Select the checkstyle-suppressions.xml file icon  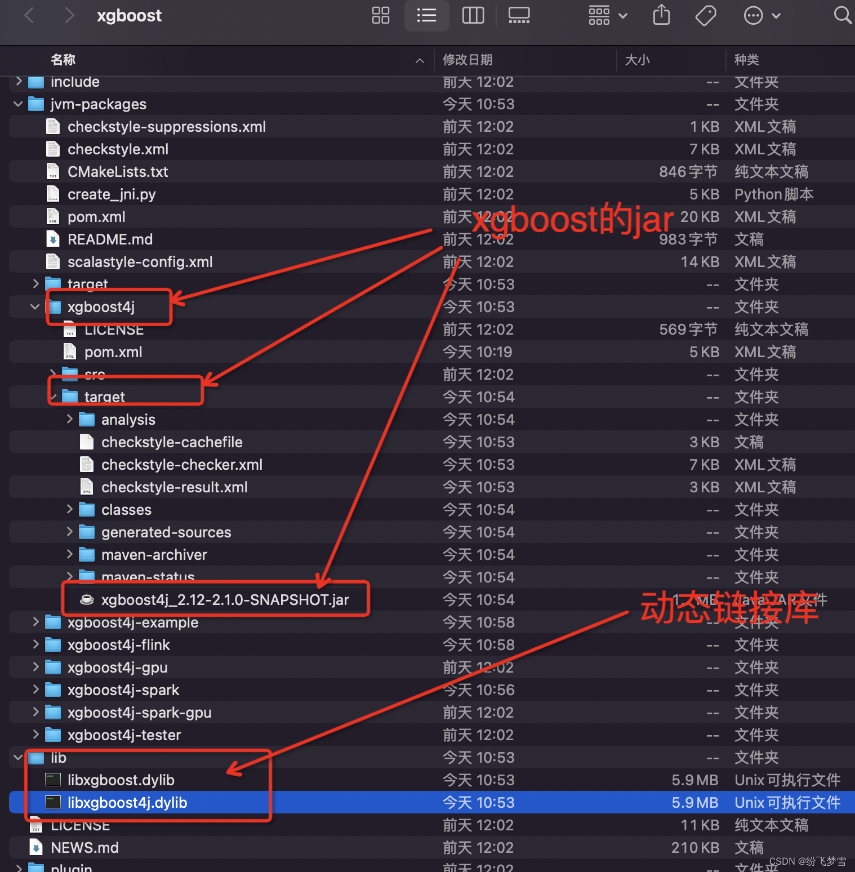[53, 126]
